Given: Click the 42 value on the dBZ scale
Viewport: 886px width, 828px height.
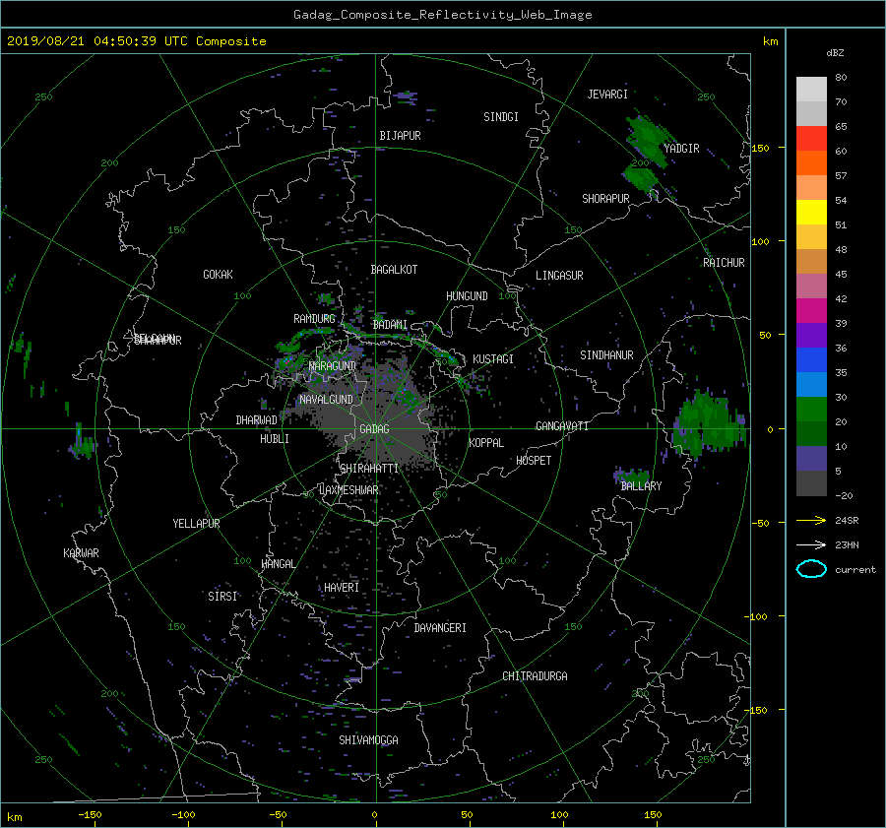Looking at the screenshot, I should pyautogui.click(x=841, y=299).
